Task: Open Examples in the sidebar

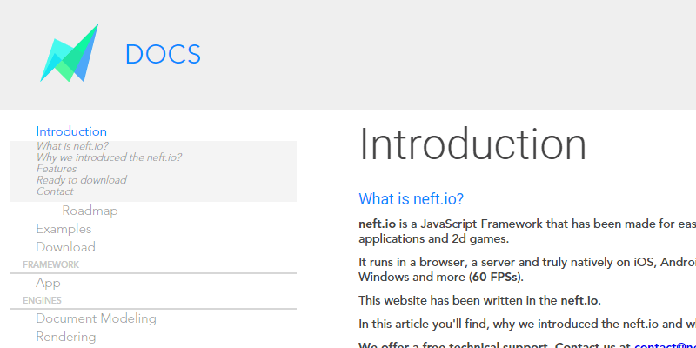Action: tap(64, 229)
